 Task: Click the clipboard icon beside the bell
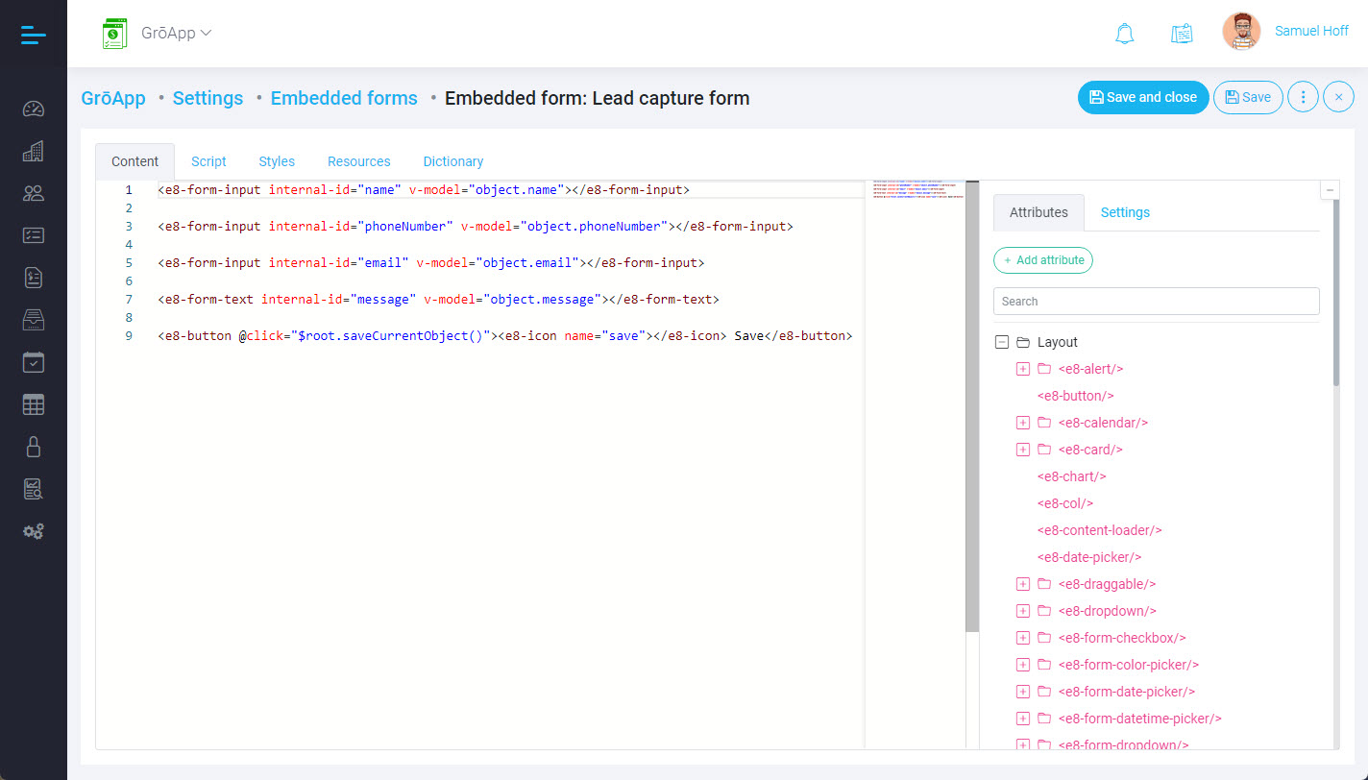click(x=1182, y=33)
